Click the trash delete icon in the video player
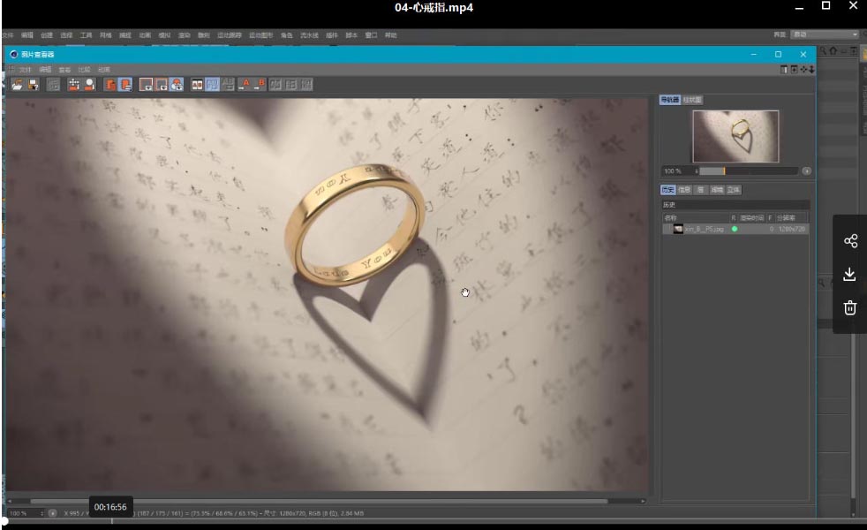Screen dimensions: 867x530 click(x=850, y=307)
